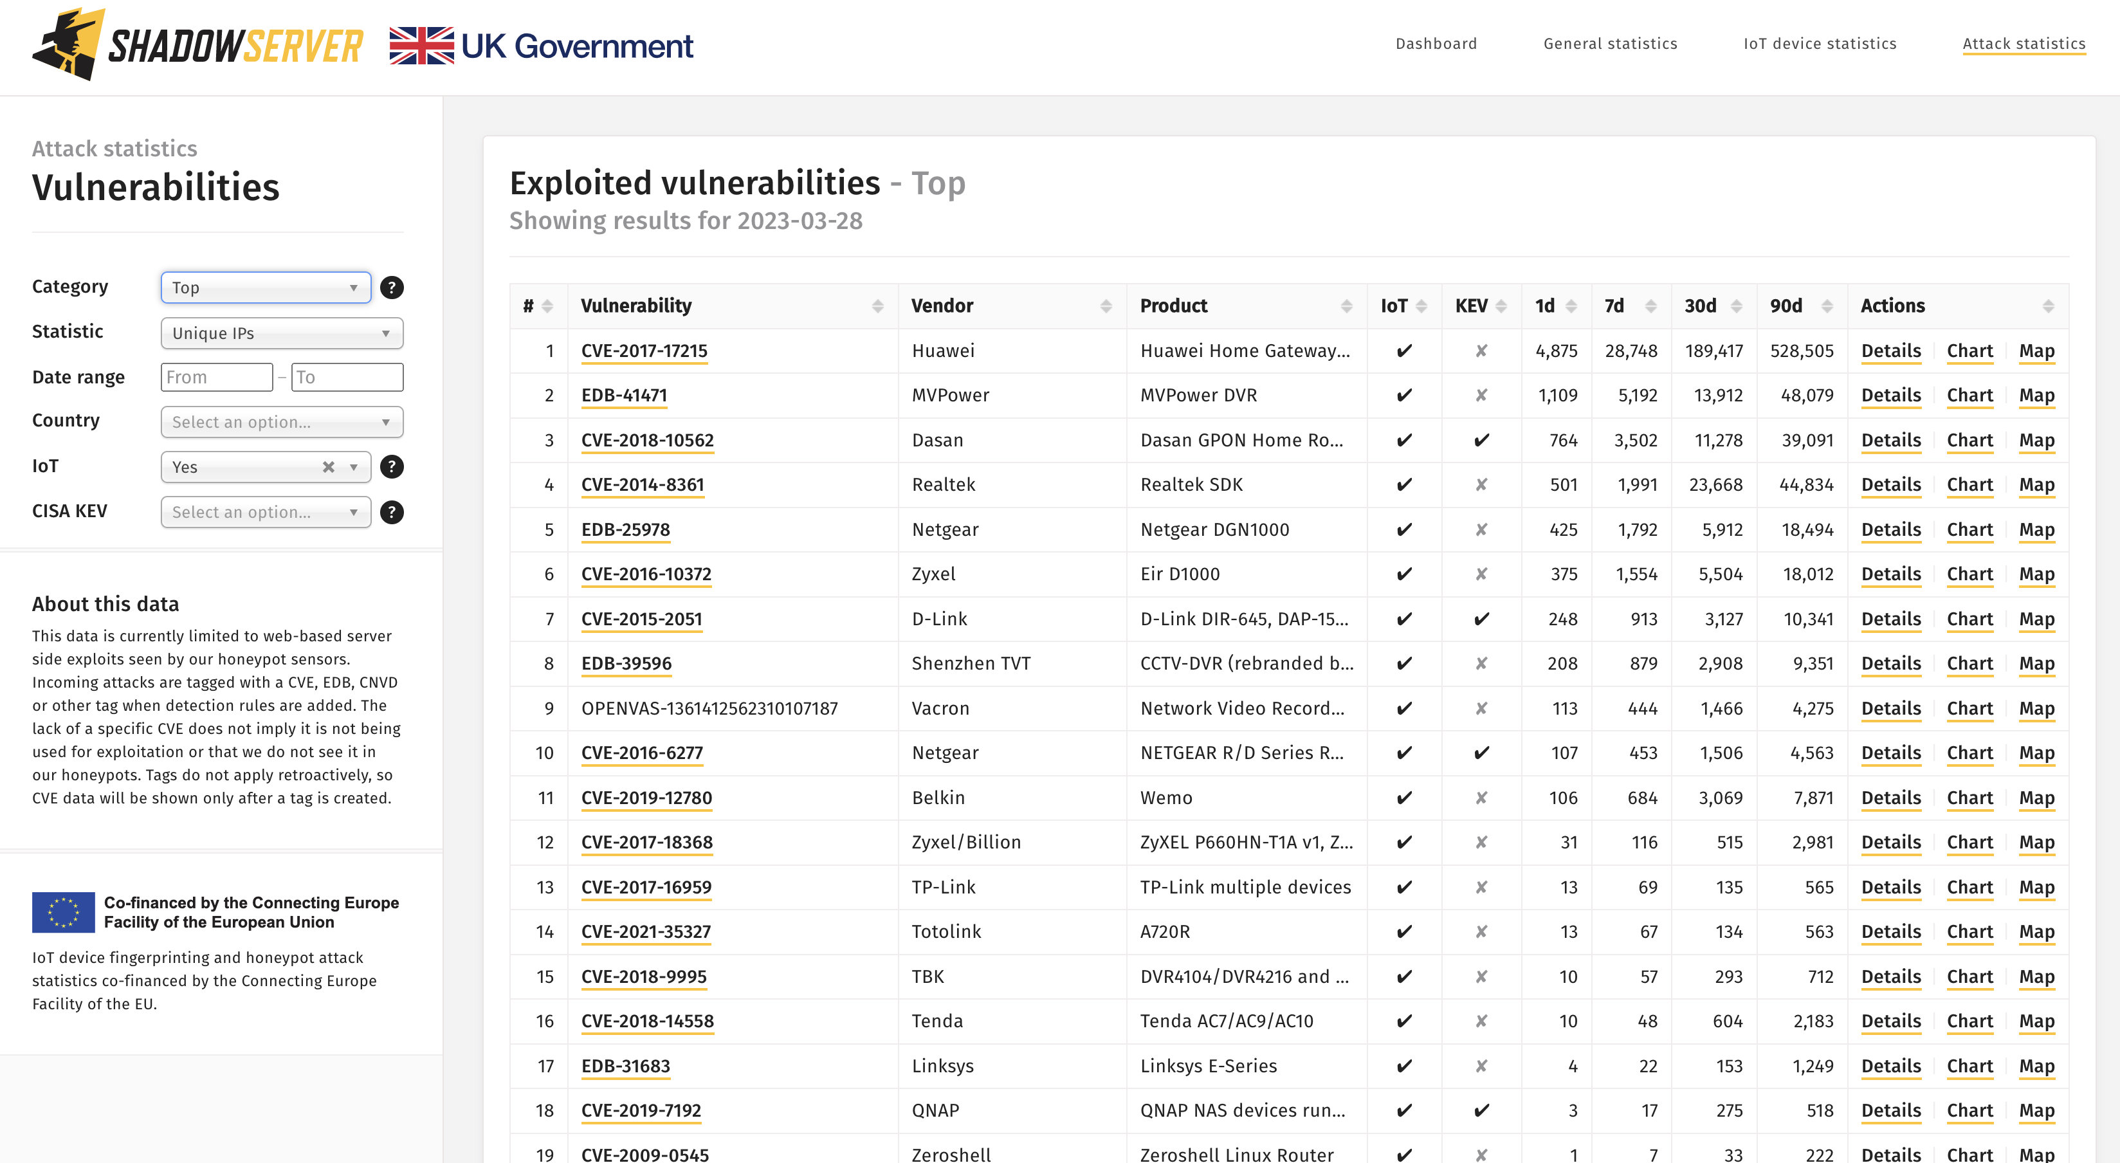
Task: Open the Category help question mark
Action: click(x=392, y=288)
